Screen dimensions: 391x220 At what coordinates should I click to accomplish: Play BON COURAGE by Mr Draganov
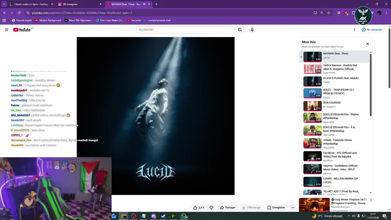coord(334,106)
